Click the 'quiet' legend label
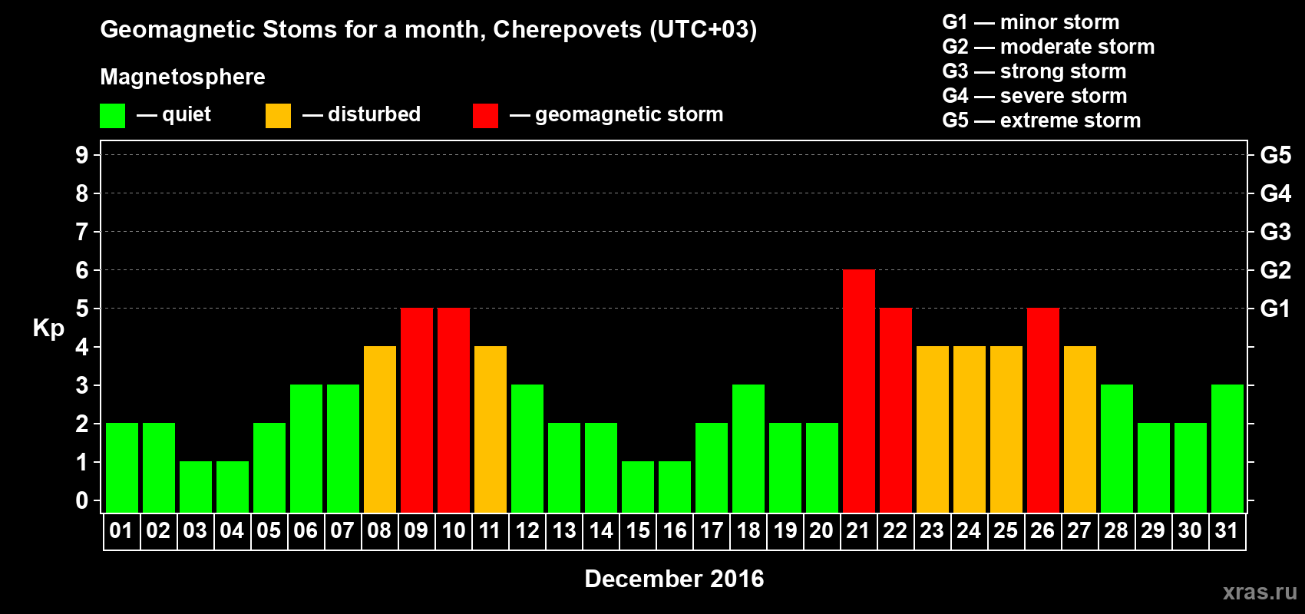 [187, 114]
